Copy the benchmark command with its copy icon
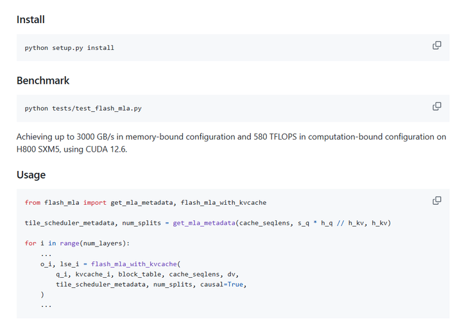462x329 pixels. pos(437,106)
